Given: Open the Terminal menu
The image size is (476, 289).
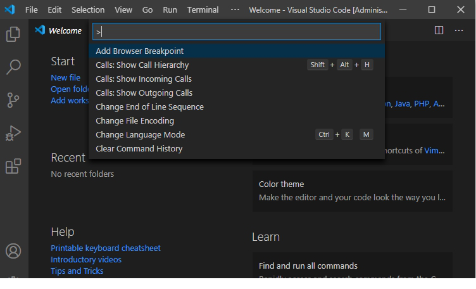Looking at the screenshot, I should pyautogui.click(x=203, y=10).
